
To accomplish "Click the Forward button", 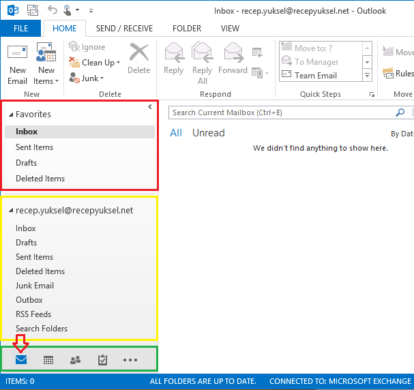I will tap(233, 59).
